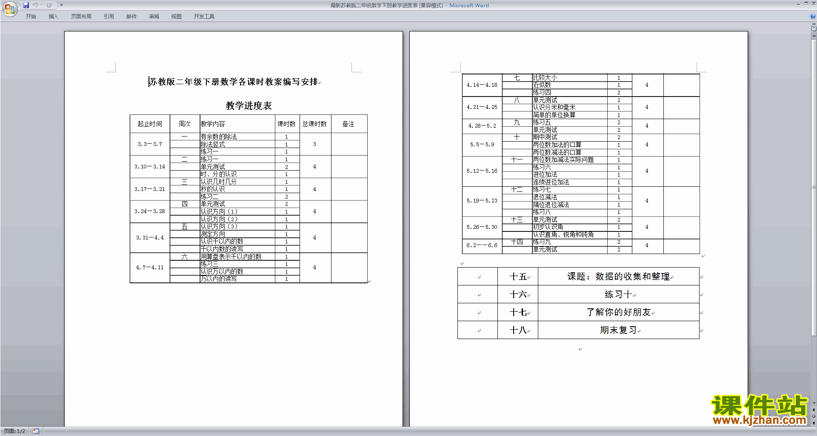The image size is (817, 436).
Task: Click the cell 比较大小 on page two
Action: (570, 77)
